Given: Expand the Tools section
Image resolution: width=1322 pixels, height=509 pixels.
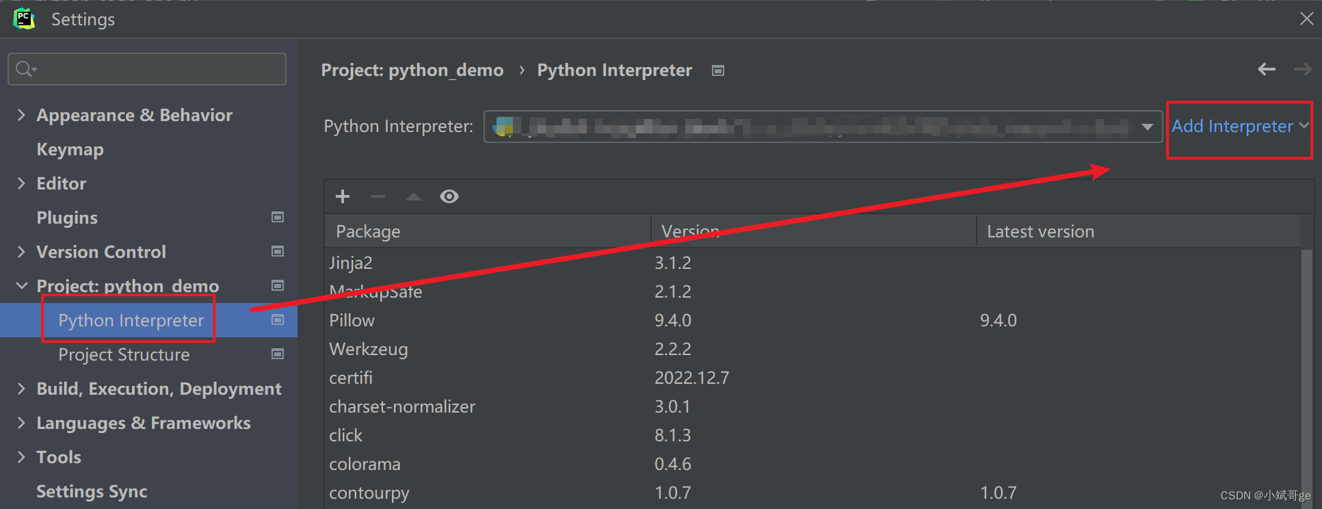Looking at the screenshot, I should point(21,457).
